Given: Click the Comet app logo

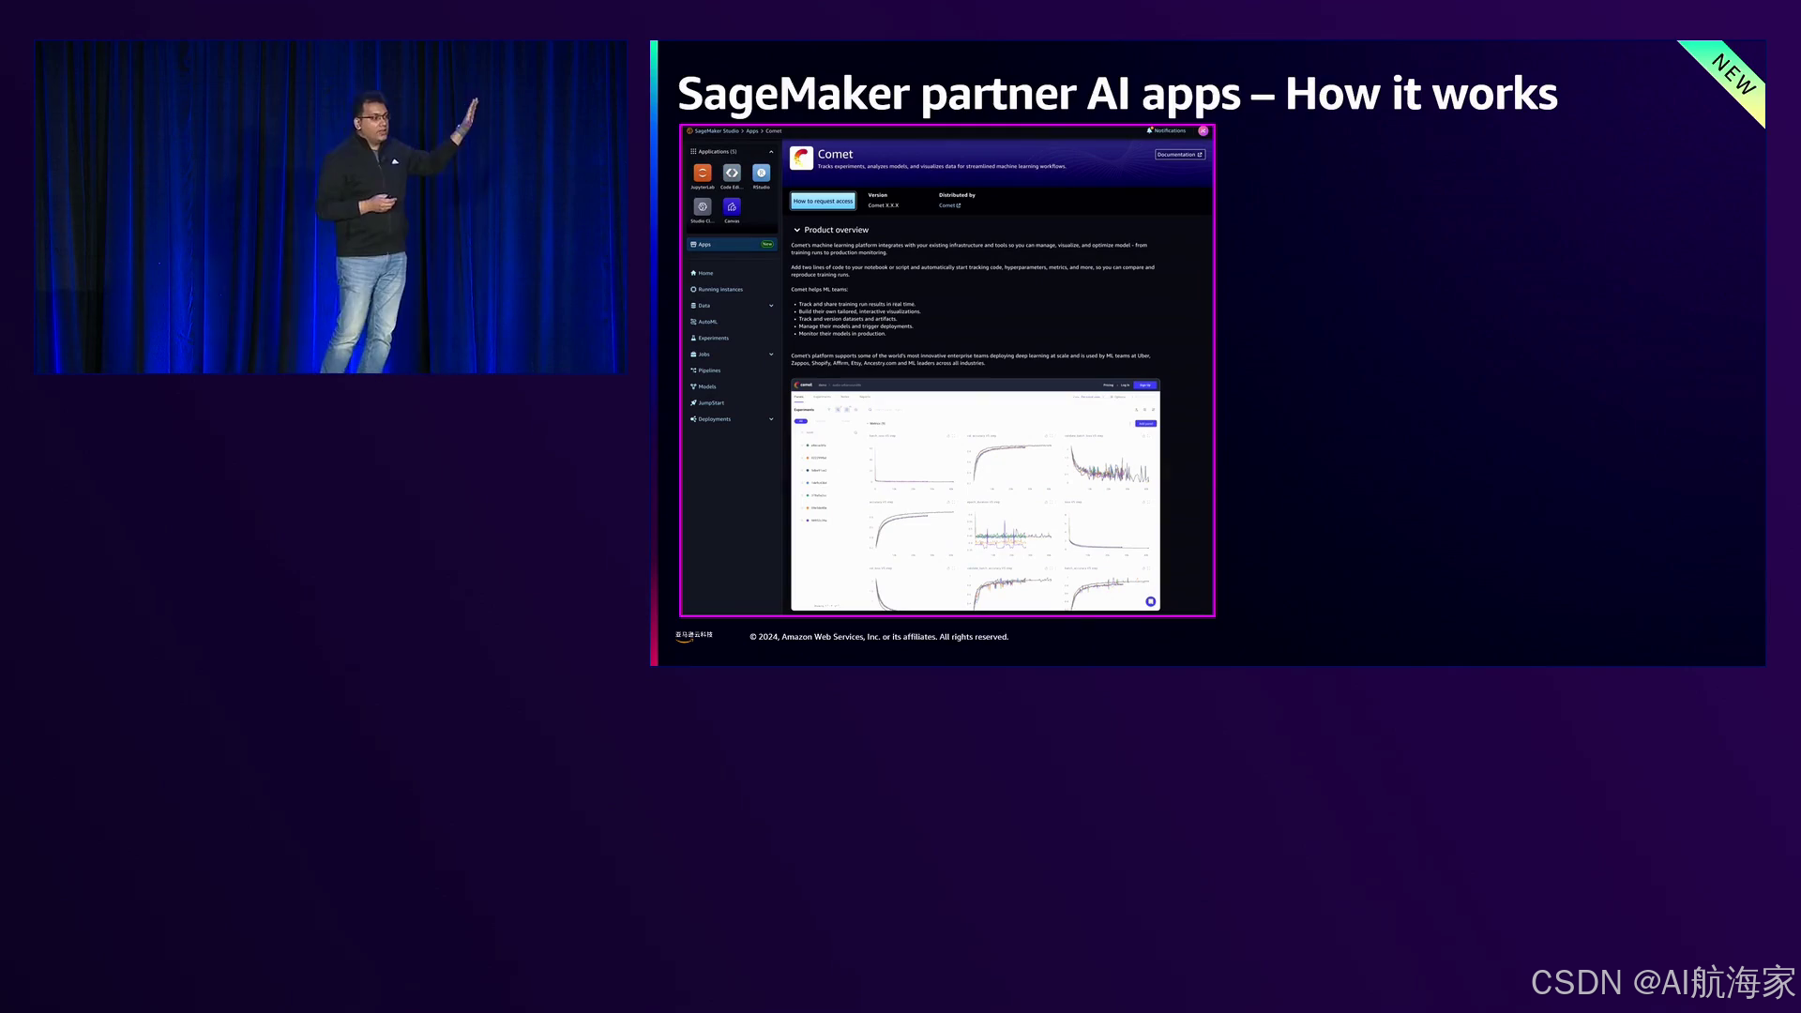Looking at the screenshot, I should coord(801,158).
